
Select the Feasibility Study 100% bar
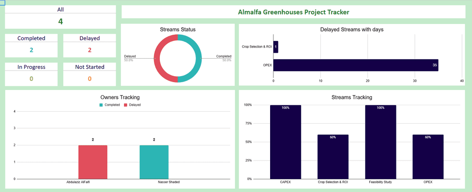tap(380, 142)
